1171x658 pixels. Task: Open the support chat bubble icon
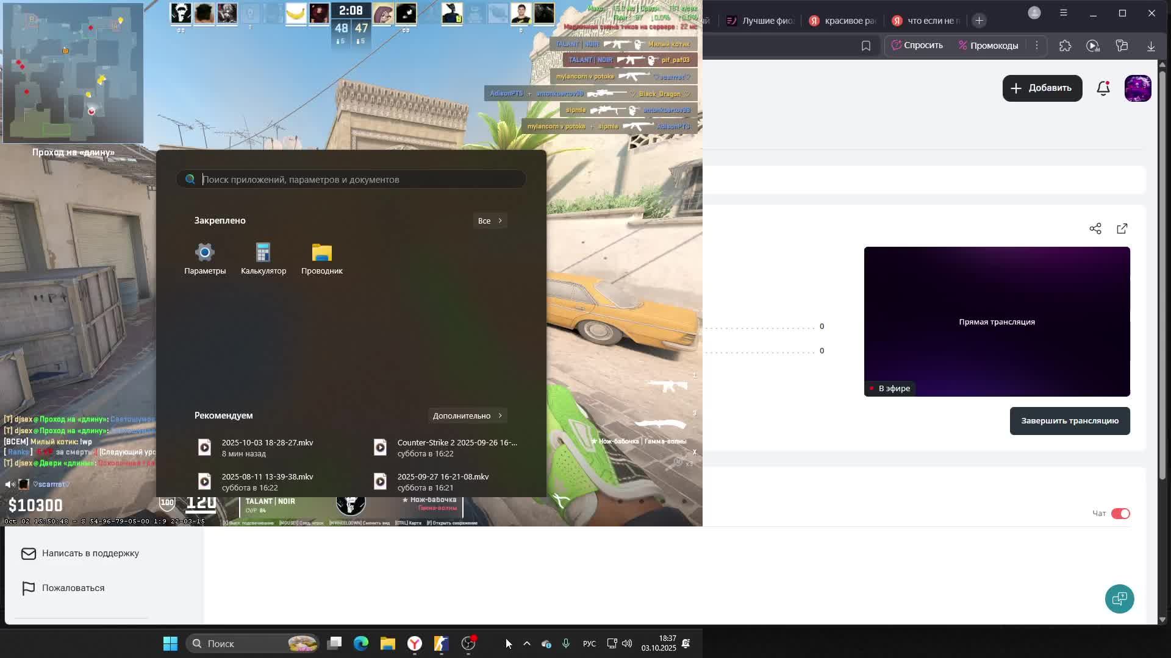[1119, 599]
